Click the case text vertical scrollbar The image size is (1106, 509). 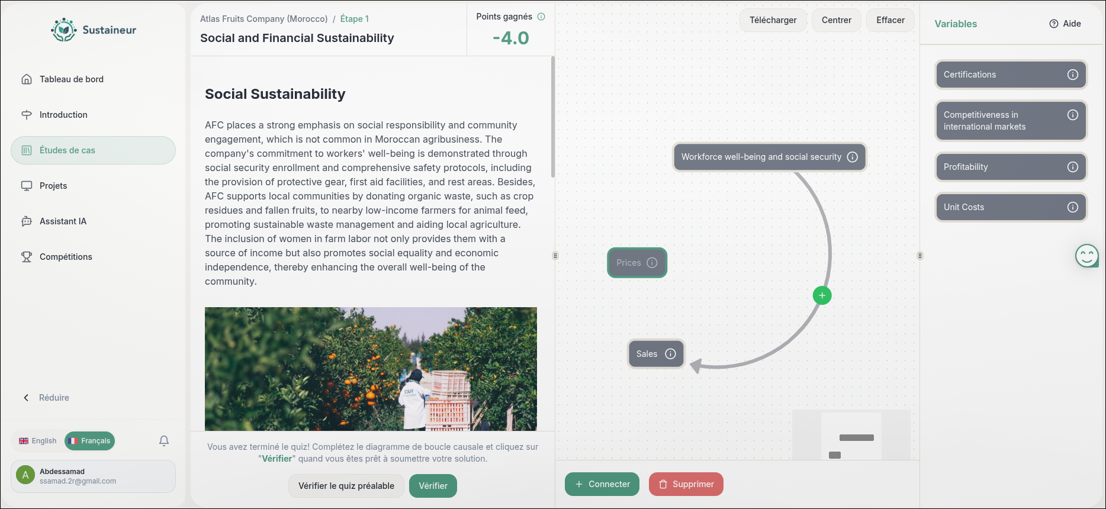tap(553, 117)
